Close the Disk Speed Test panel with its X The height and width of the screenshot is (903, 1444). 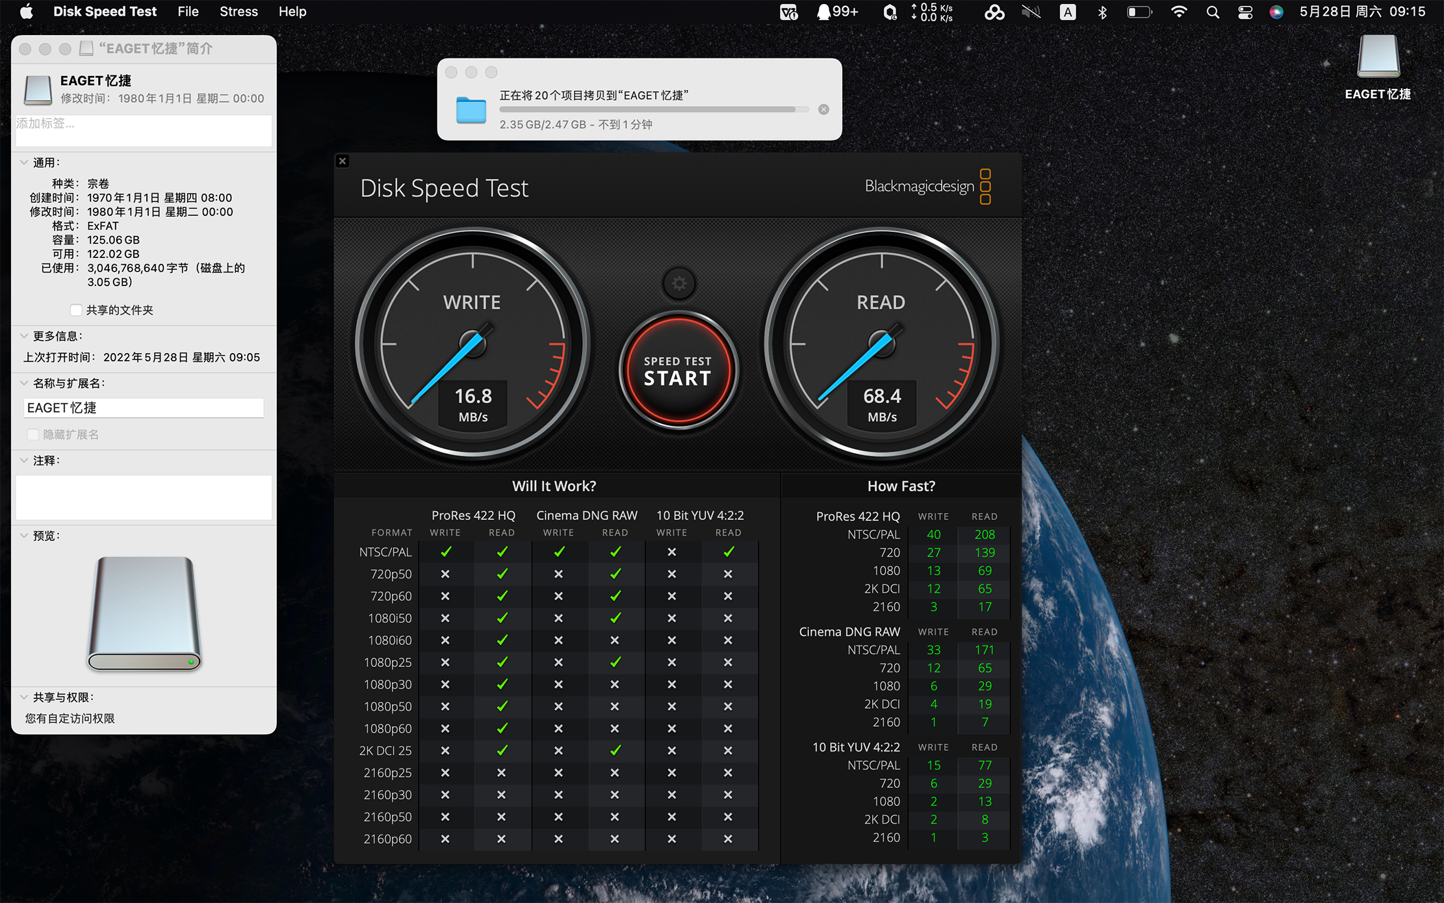coord(342,161)
